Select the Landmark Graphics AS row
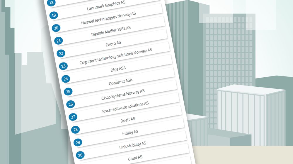The height and width of the screenshot is (164, 293). (x=106, y=6)
